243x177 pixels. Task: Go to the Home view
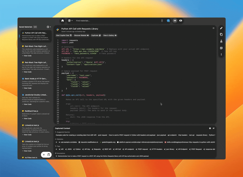pyautogui.click(x=63, y=21)
